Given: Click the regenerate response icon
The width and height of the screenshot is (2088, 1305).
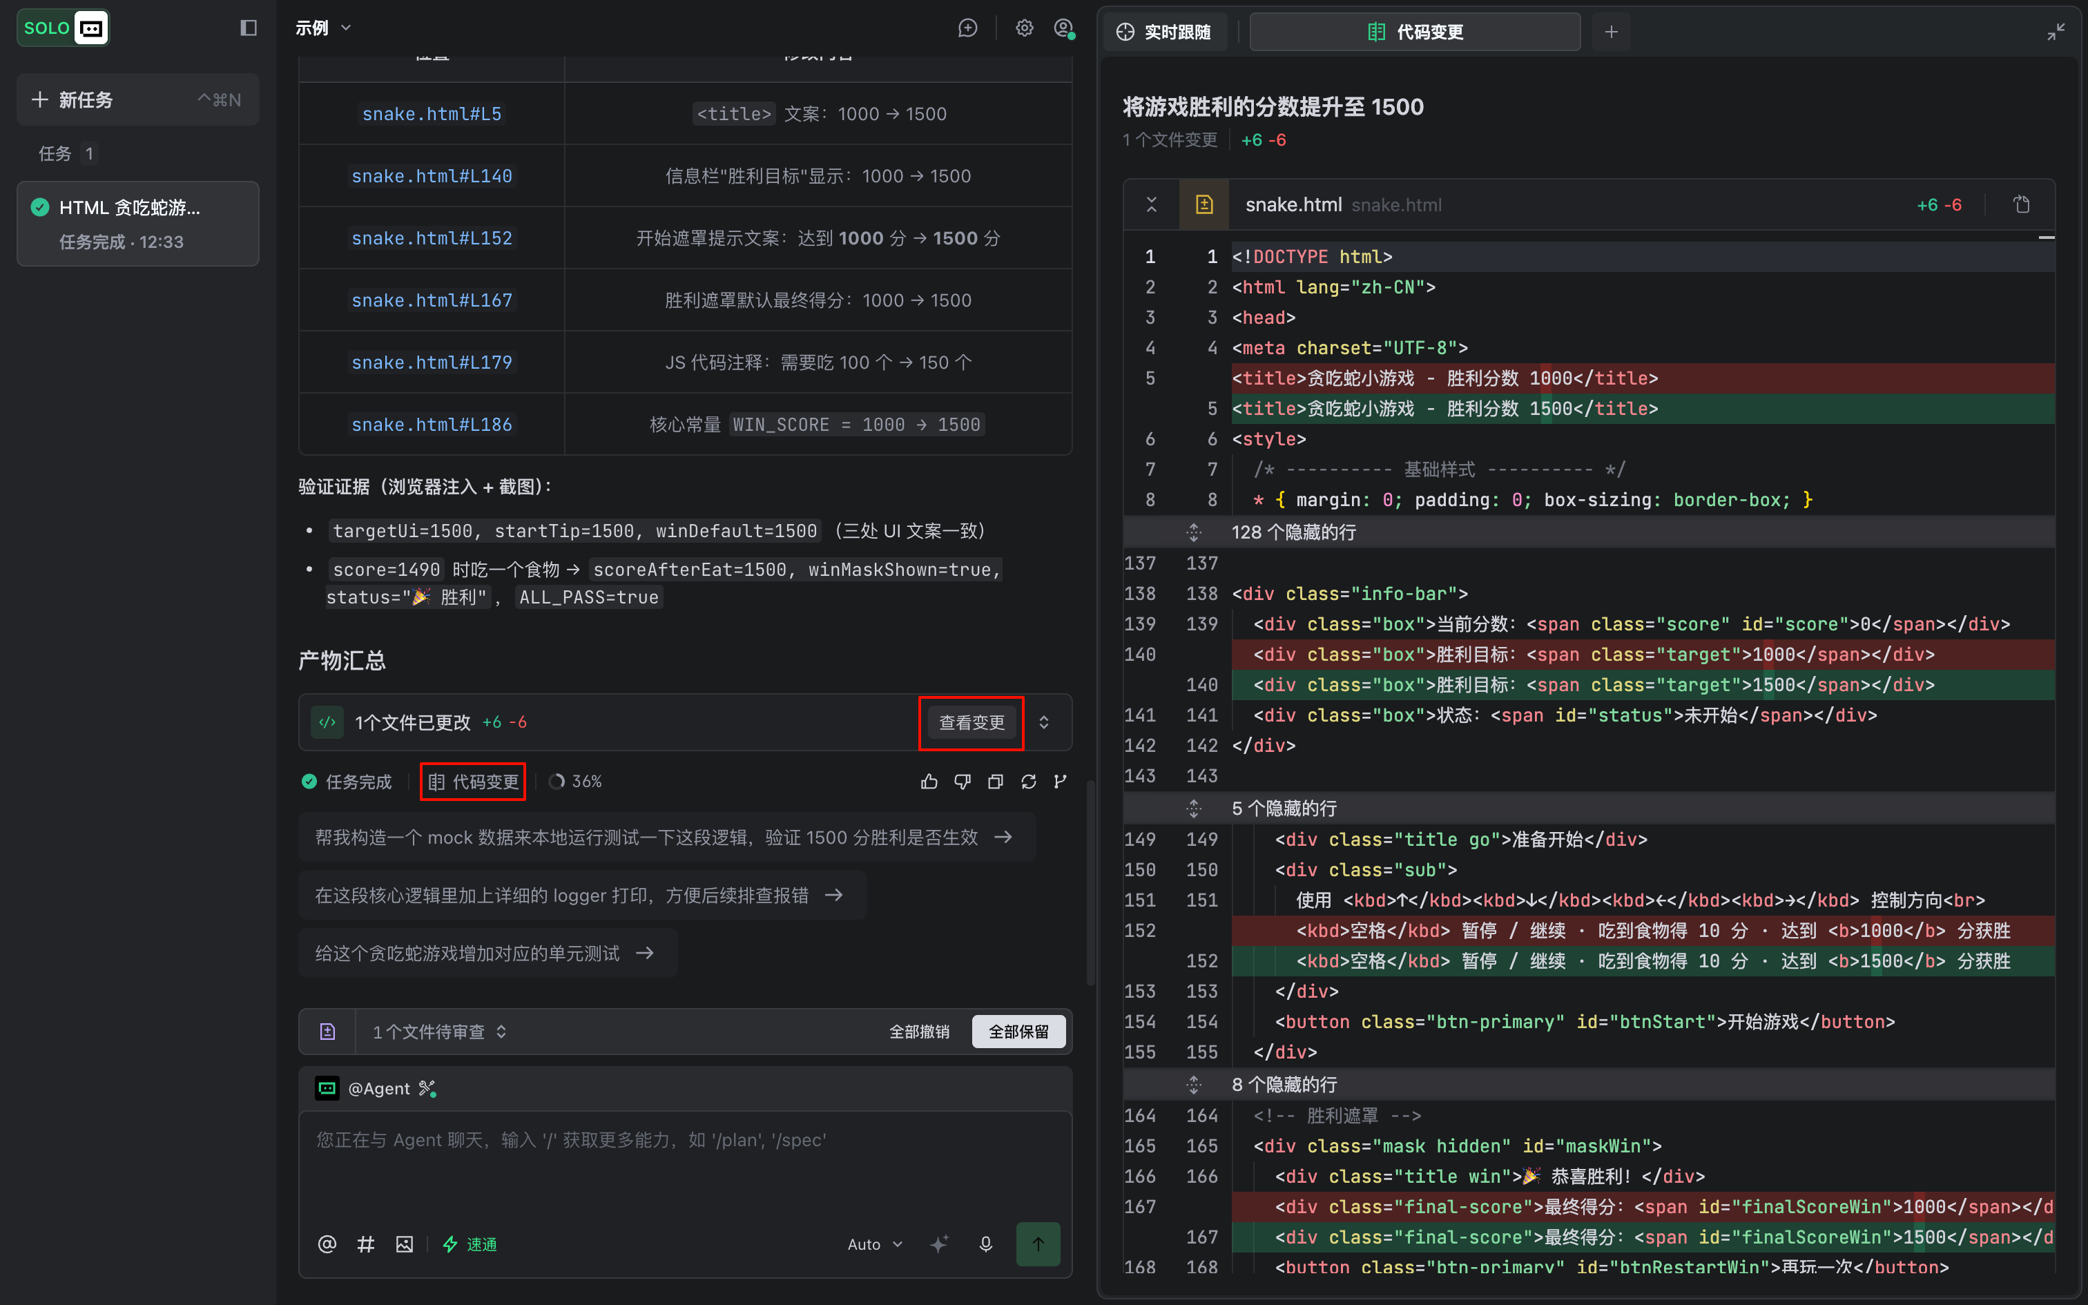Looking at the screenshot, I should tap(1029, 782).
